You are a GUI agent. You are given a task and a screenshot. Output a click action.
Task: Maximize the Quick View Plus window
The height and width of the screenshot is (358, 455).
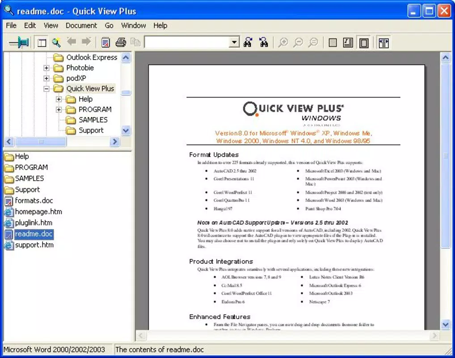(429, 11)
